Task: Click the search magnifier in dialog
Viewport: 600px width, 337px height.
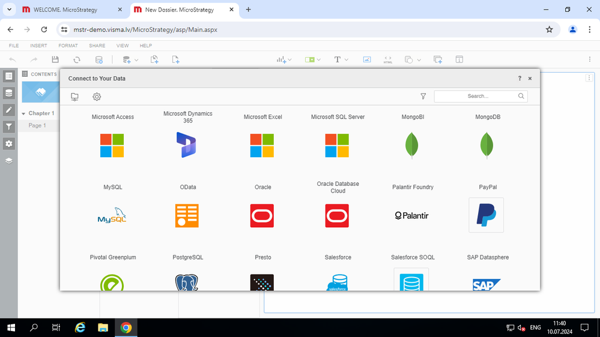Action: click(x=521, y=96)
